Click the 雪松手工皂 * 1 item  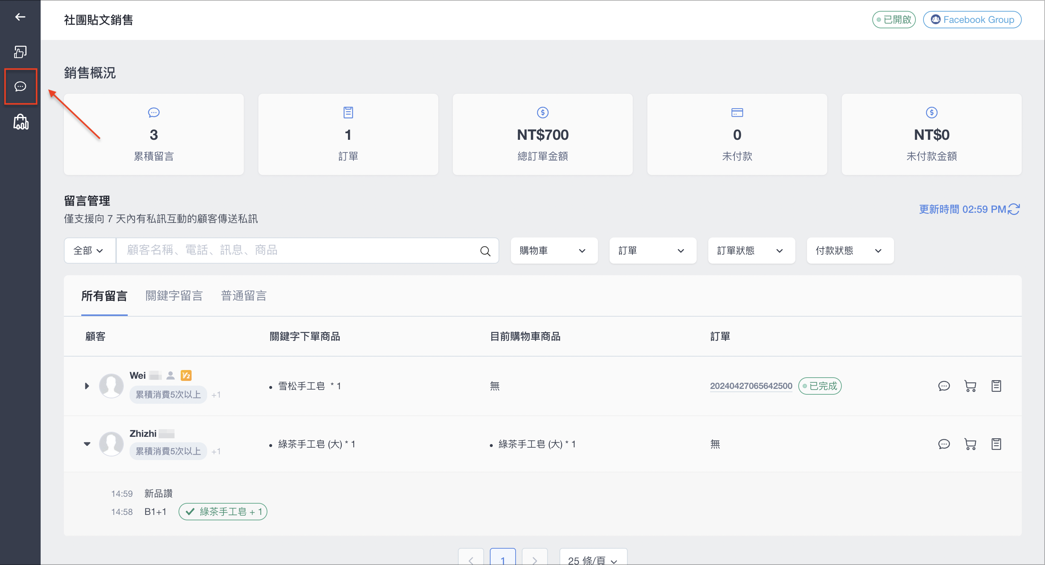coord(309,386)
